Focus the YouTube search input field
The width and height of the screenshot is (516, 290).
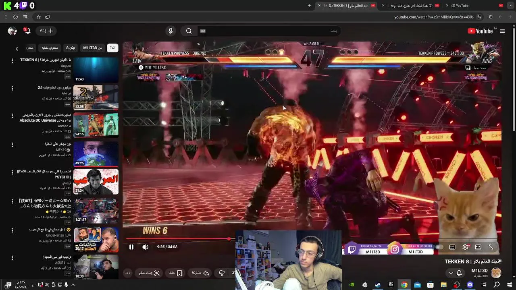268,31
